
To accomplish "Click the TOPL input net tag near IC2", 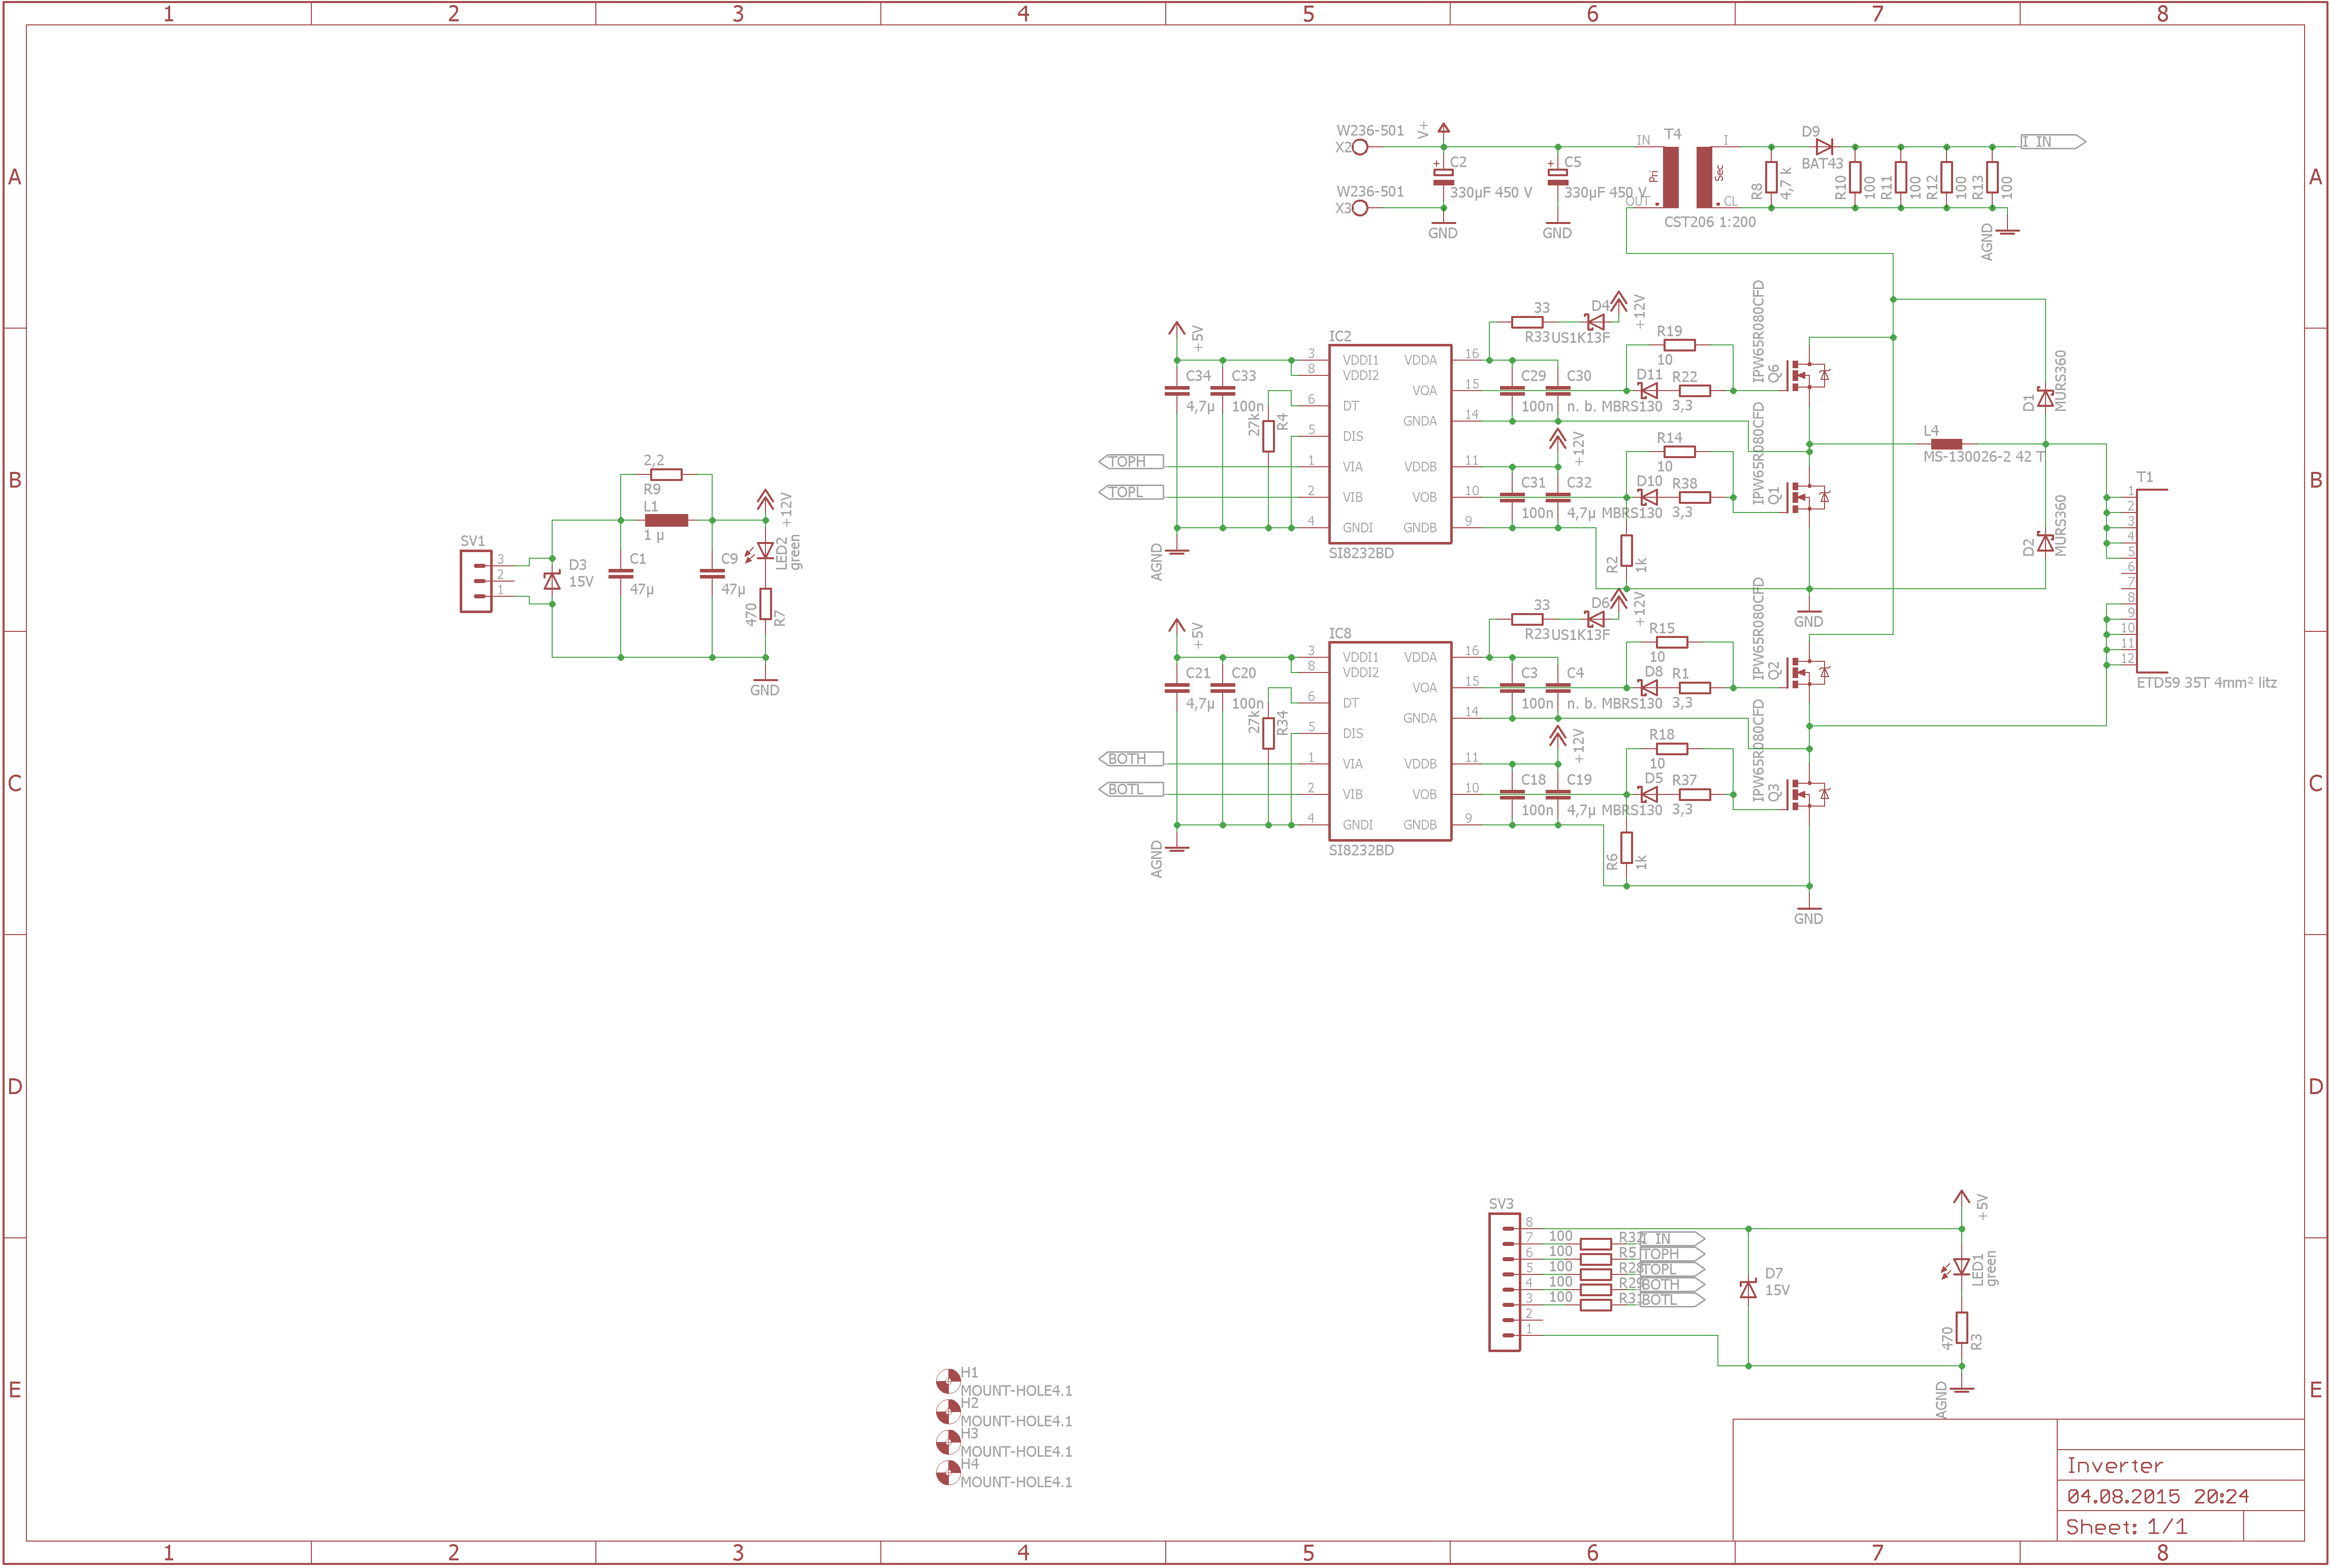I will [x=1131, y=492].
